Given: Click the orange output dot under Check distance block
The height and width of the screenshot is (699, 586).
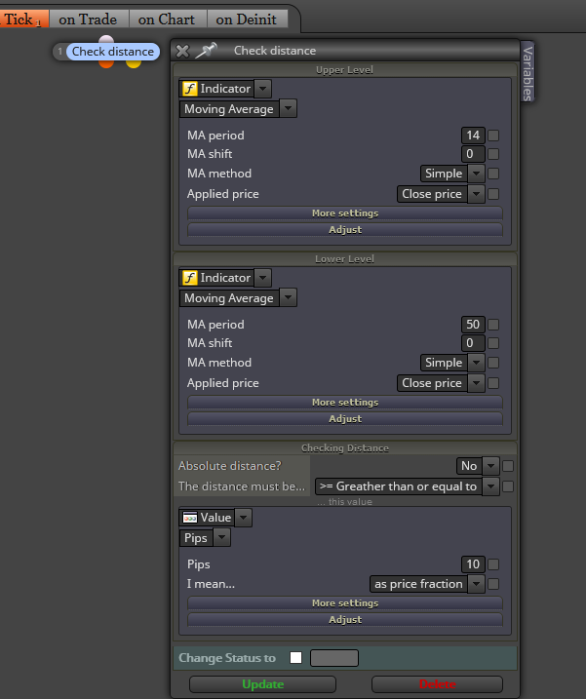Looking at the screenshot, I should coord(106,64).
